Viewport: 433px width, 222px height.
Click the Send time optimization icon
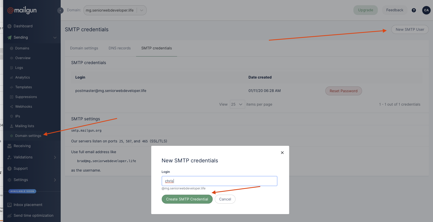[9, 216]
